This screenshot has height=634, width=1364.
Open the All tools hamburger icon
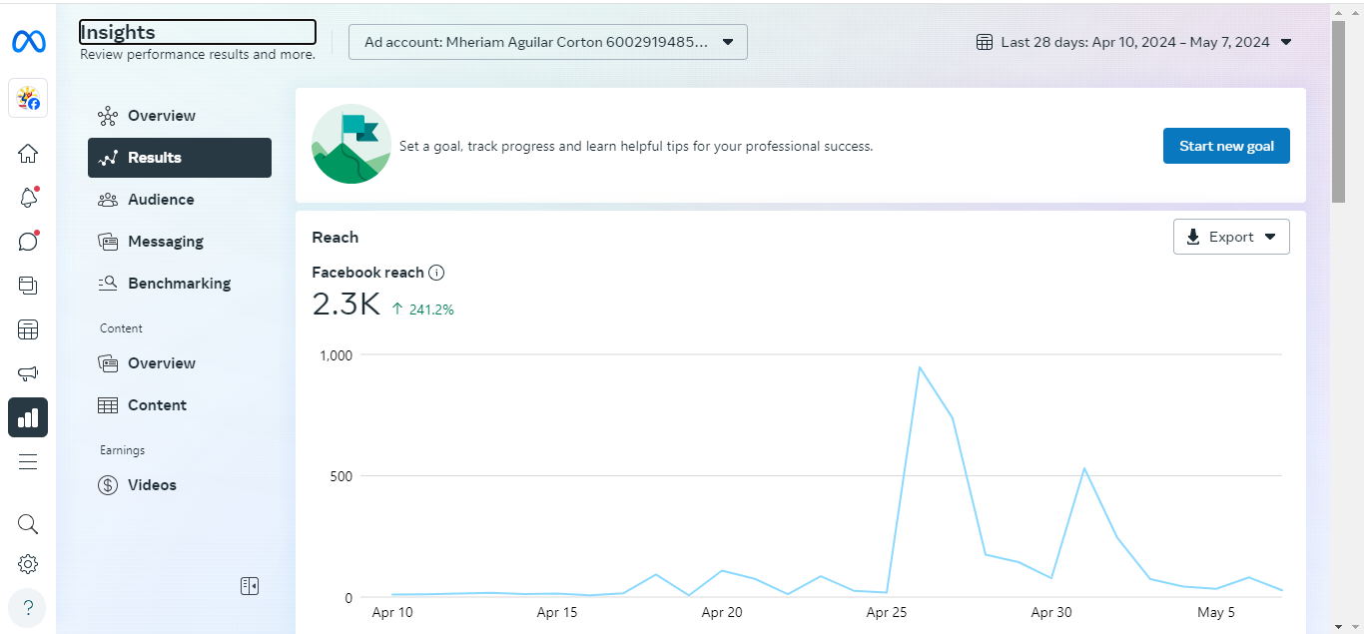pyautogui.click(x=28, y=461)
